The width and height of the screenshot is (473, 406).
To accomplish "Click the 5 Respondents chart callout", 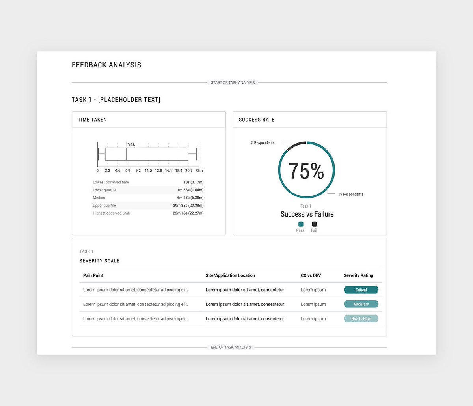I will (263, 142).
